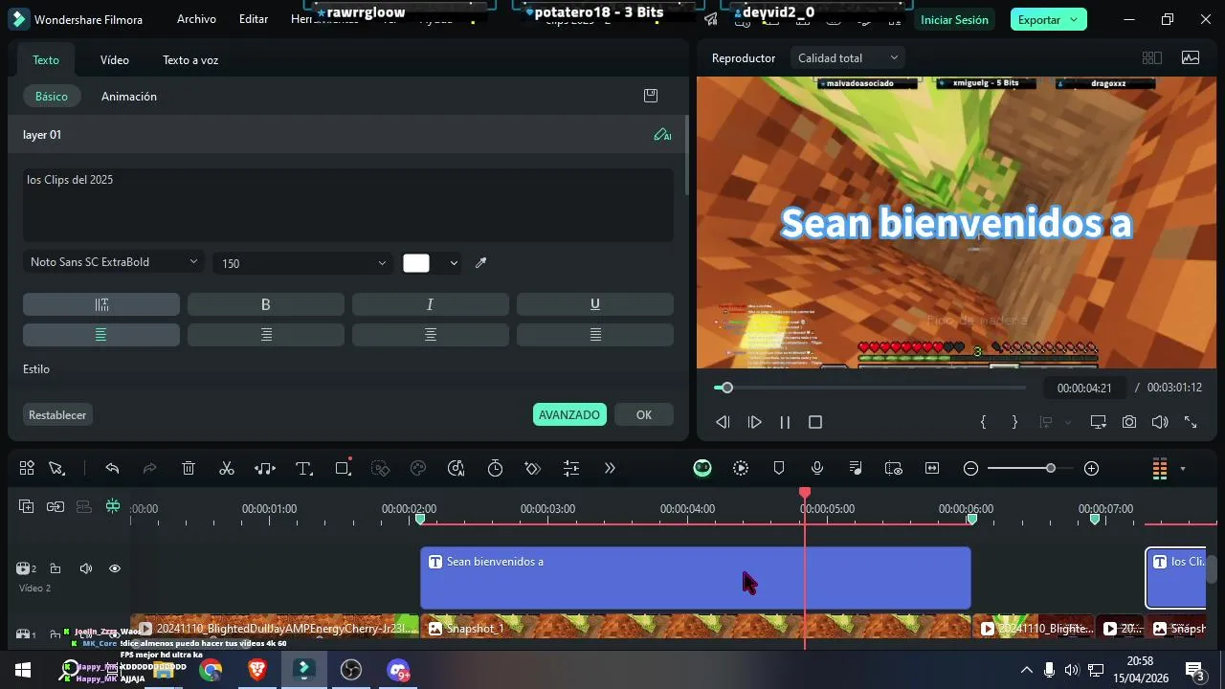The height and width of the screenshot is (689, 1225).
Task: Toggle text letter spacing button
Action: click(101, 304)
